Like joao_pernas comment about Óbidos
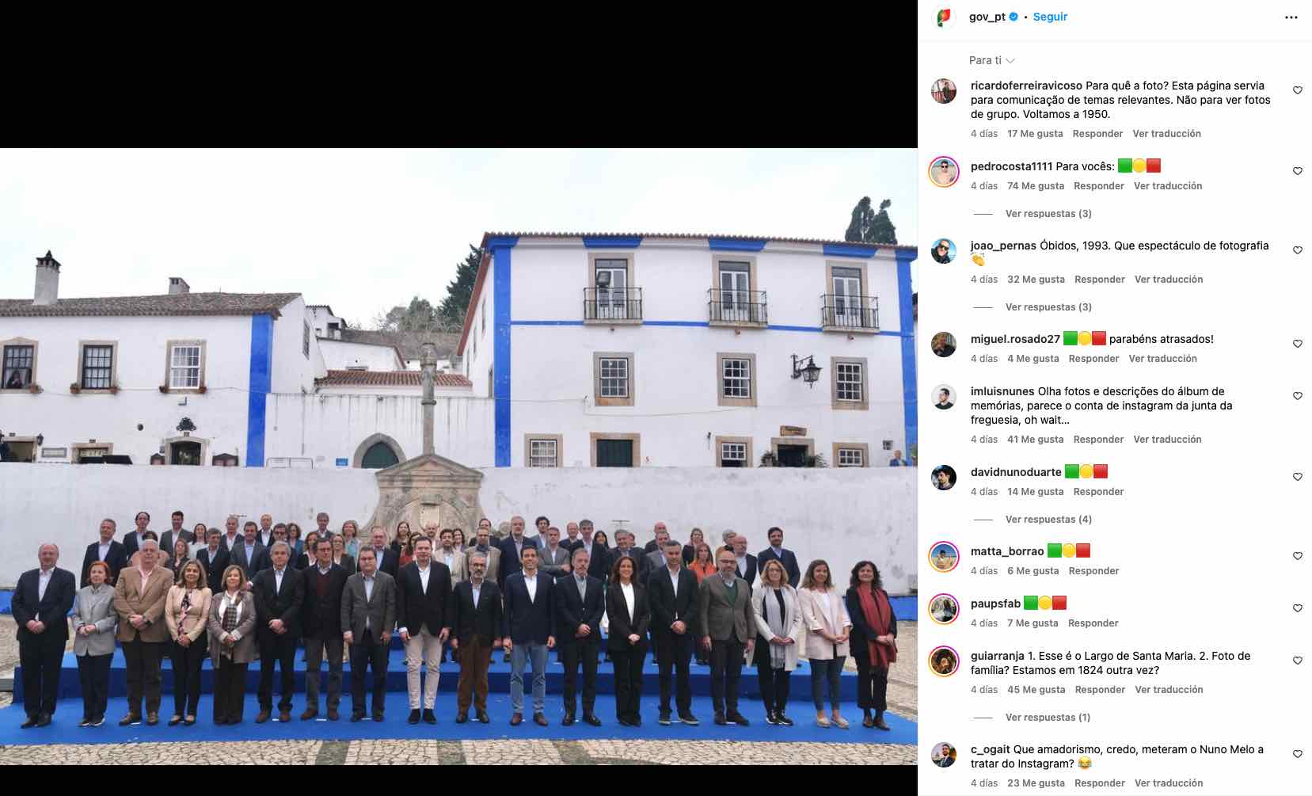 [1297, 250]
